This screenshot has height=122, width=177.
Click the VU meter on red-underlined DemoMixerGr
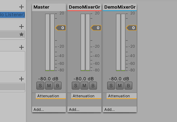point(85,42)
